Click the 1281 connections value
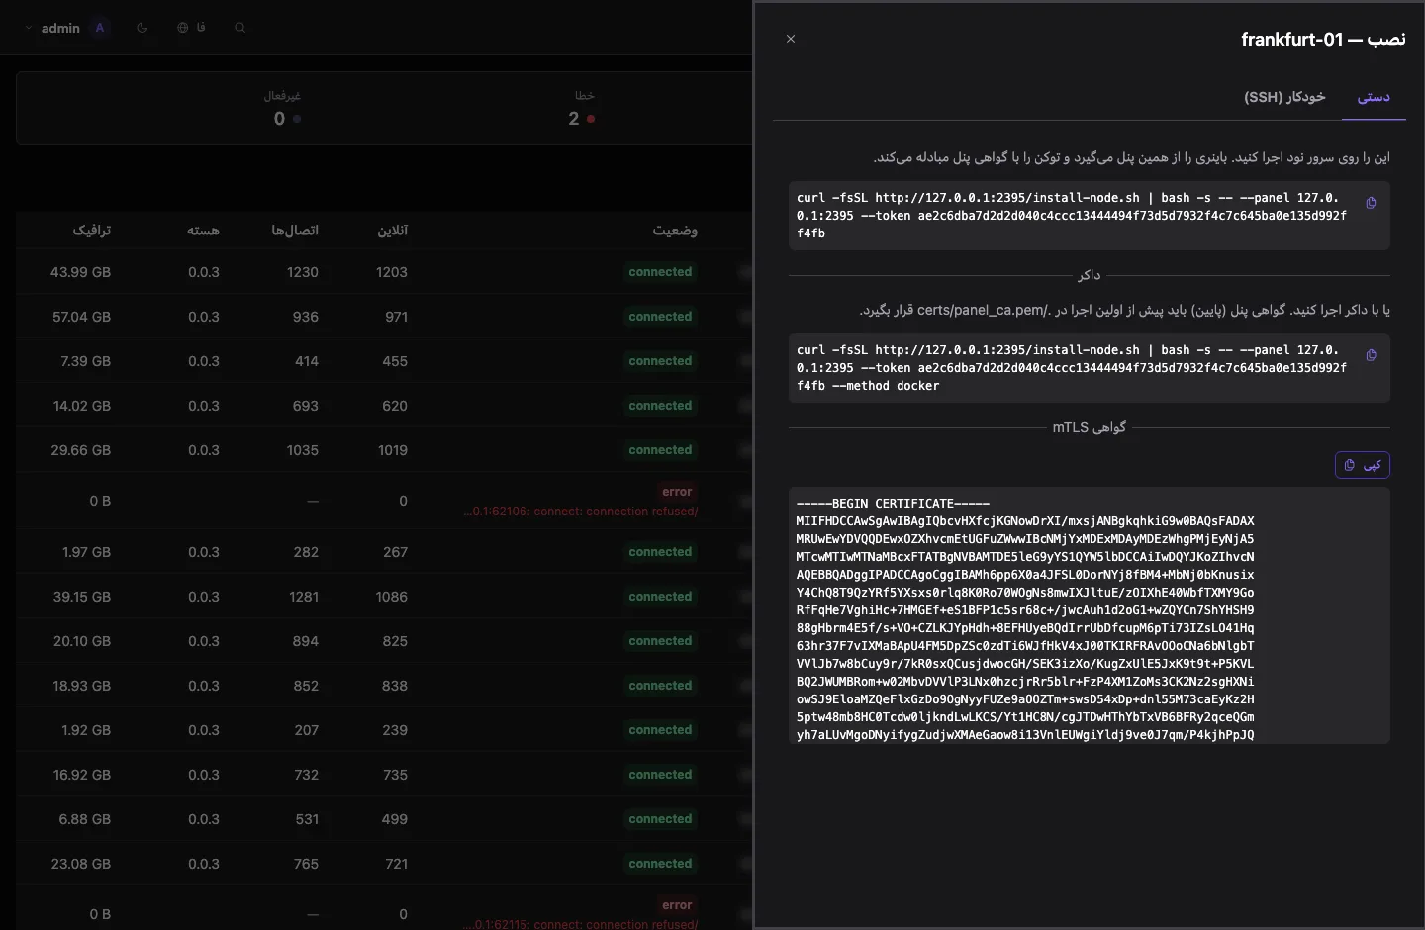The height and width of the screenshot is (930, 1425). 304,597
